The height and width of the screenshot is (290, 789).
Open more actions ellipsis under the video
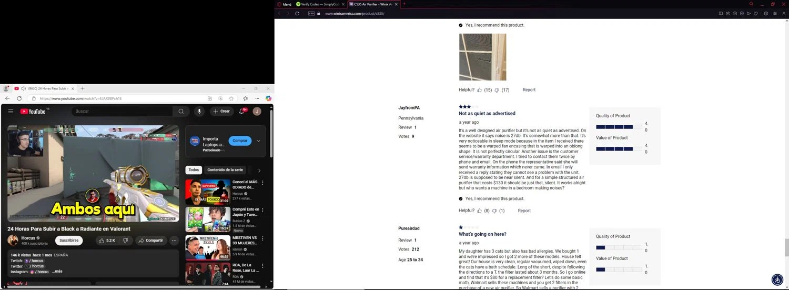coord(174,240)
